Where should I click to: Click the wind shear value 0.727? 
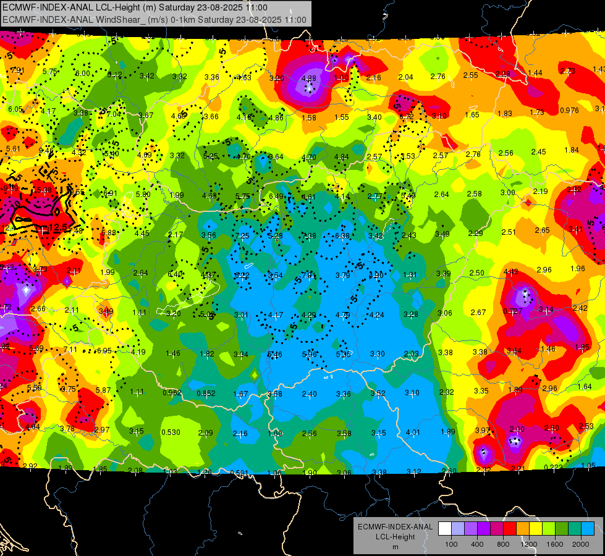tap(512, 311)
